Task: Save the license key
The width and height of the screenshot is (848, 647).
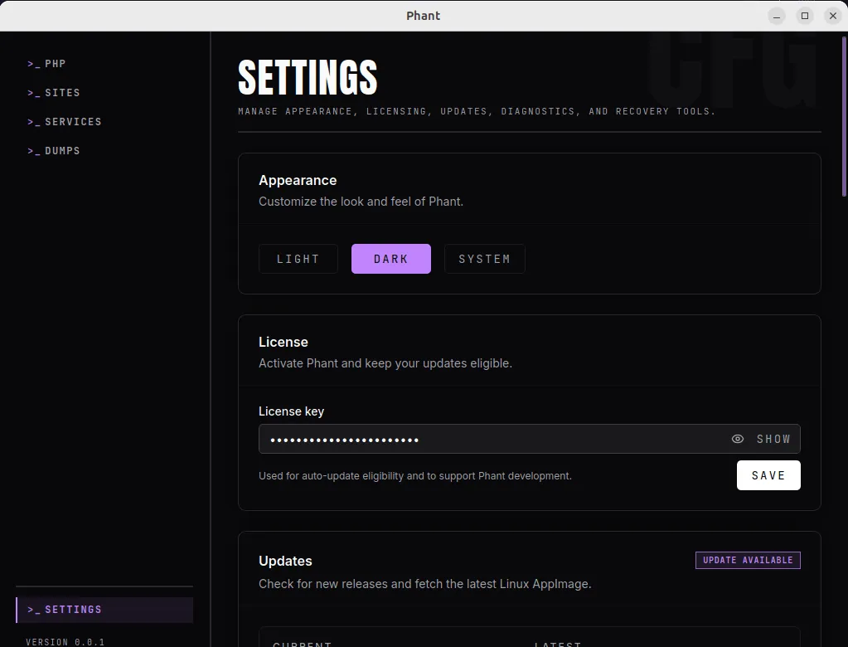Action: [768, 475]
